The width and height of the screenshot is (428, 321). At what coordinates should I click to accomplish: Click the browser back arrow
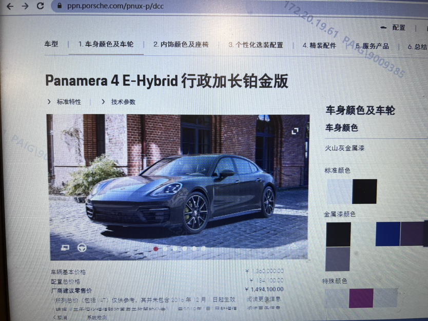10,6
